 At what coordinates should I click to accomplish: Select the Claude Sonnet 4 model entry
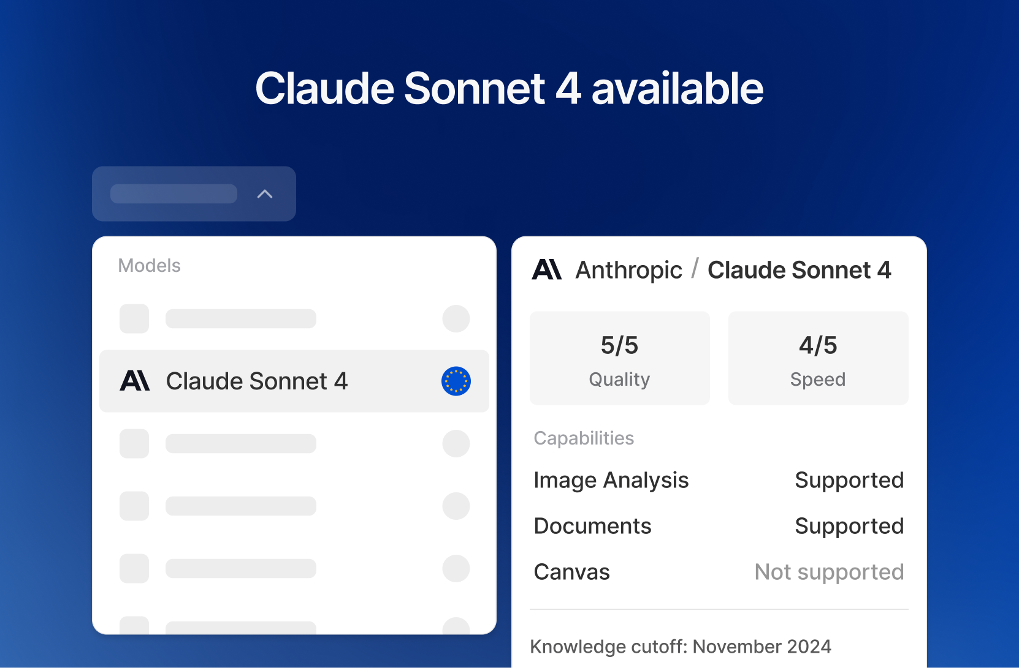pos(294,381)
